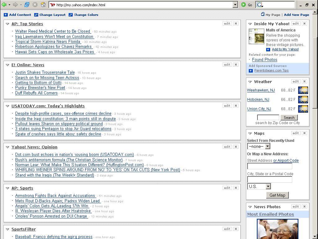
Task: Collapse the Yahoo! News: Opinion section
Action: [x=7, y=147]
